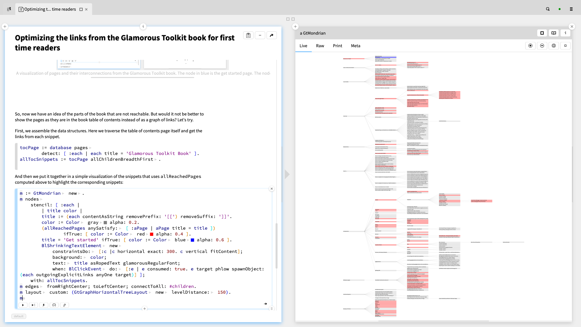Click the profile gauge button
This screenshot has height=327, width=581.
coord(54,305)
